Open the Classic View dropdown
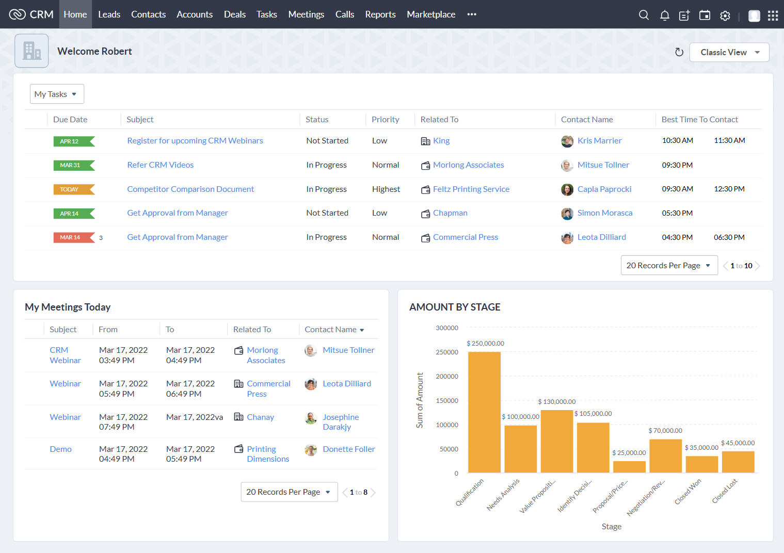 click(x=729, y=52)
